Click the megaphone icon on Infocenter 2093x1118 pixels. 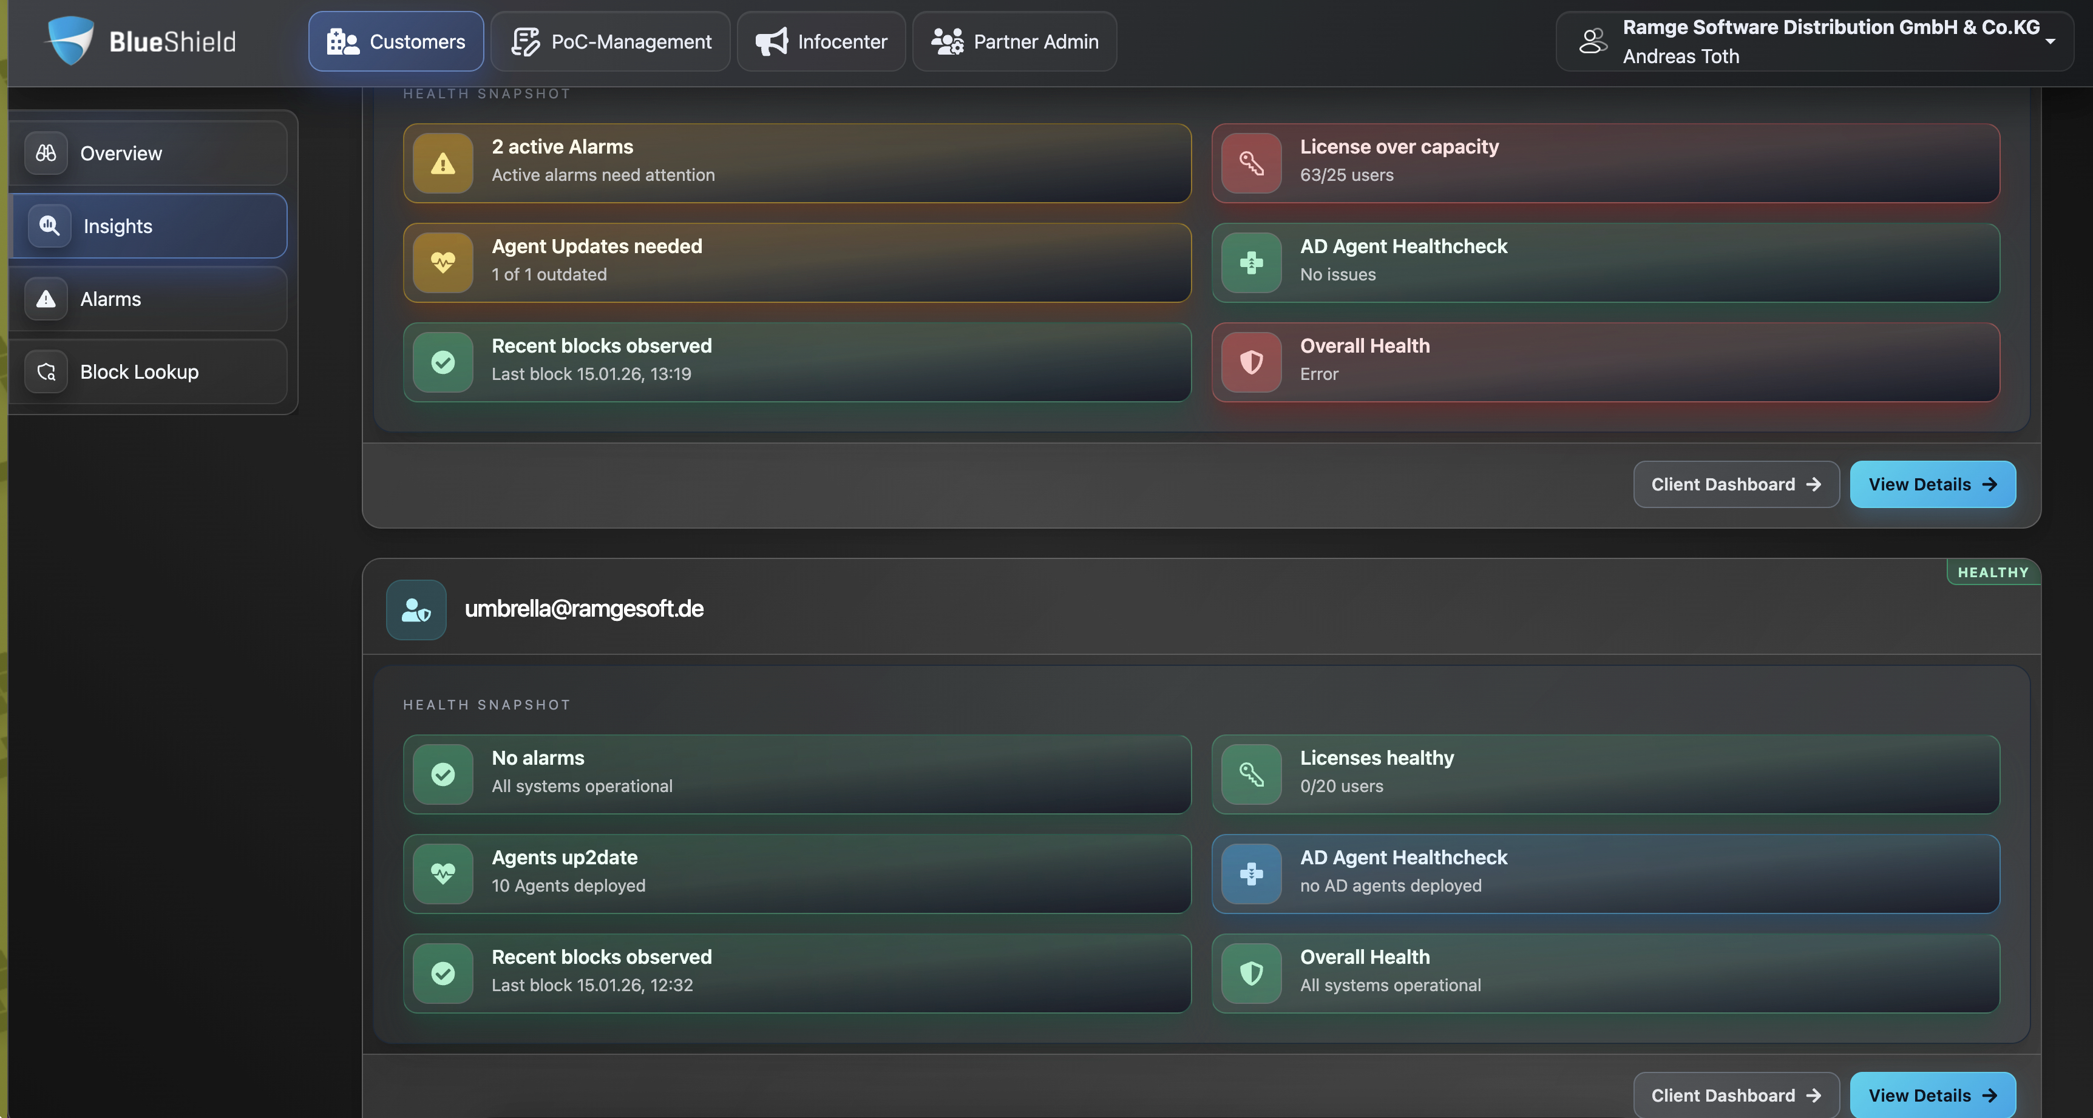tap(771, 41)
